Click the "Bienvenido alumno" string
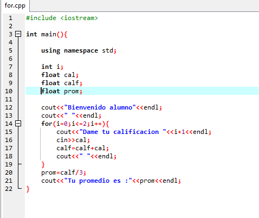 tap(100, 107)
